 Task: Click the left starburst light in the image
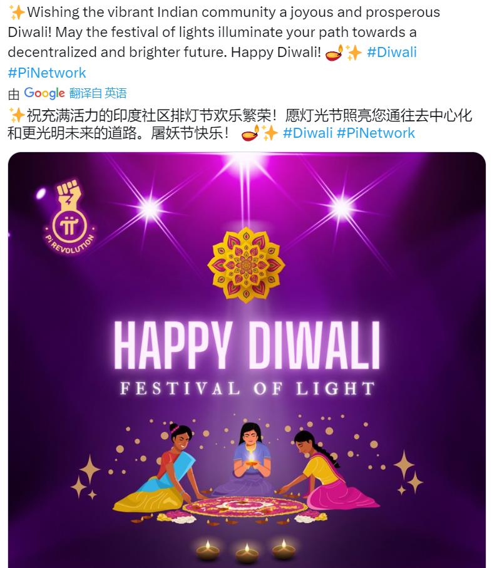pyautogui.click(x=151, y=209)
